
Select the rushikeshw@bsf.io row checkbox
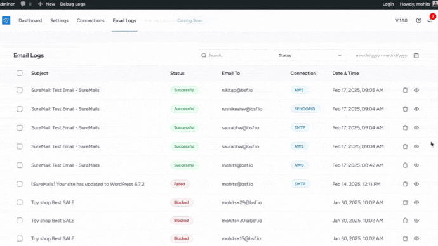point(19,109)
